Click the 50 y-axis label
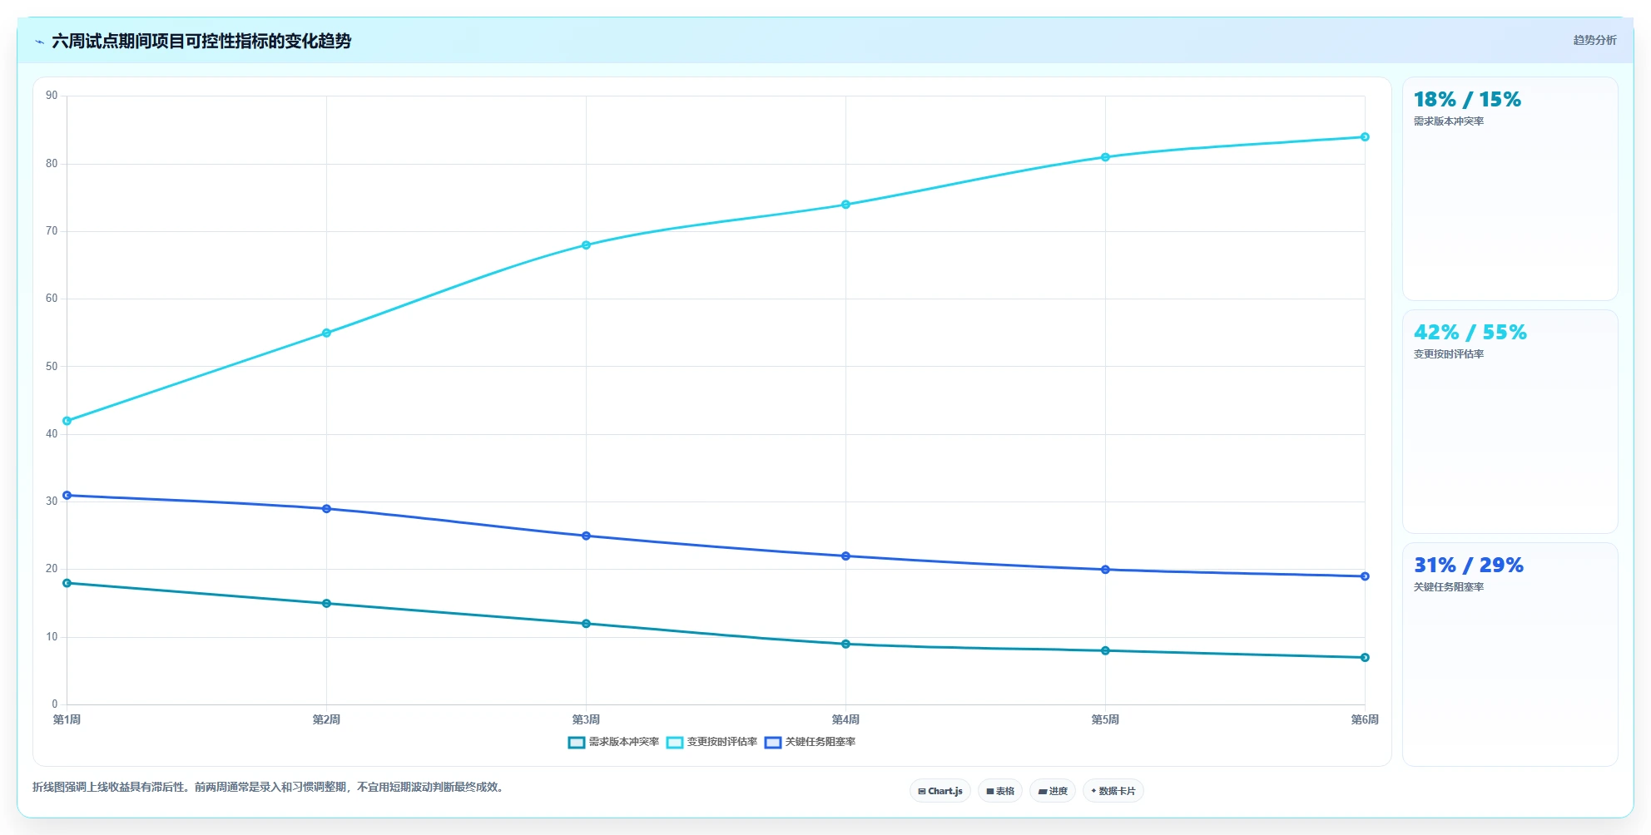 click(52, 367)
